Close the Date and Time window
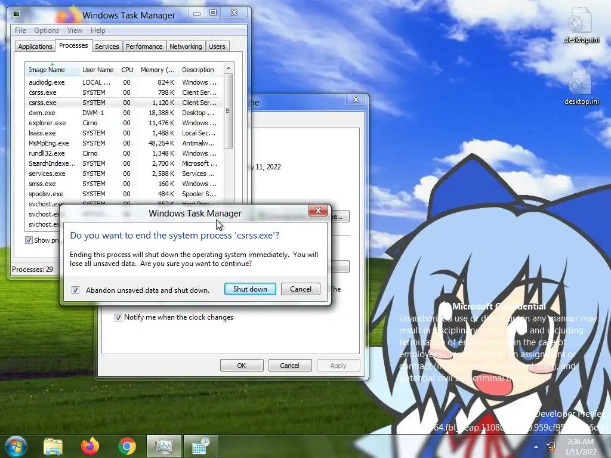611x458 pixels. (x=356, y=100)
